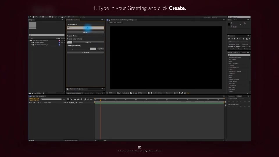Enable the Full Screen checkbox
The image size is (279, 157).
pos(243,49)
